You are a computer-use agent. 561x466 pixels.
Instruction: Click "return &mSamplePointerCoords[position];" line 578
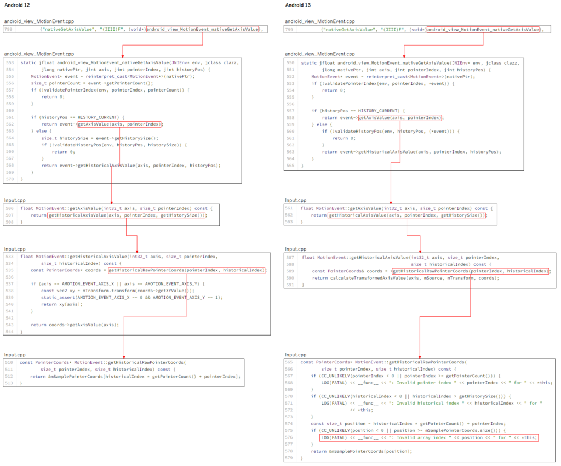point(362,451)
